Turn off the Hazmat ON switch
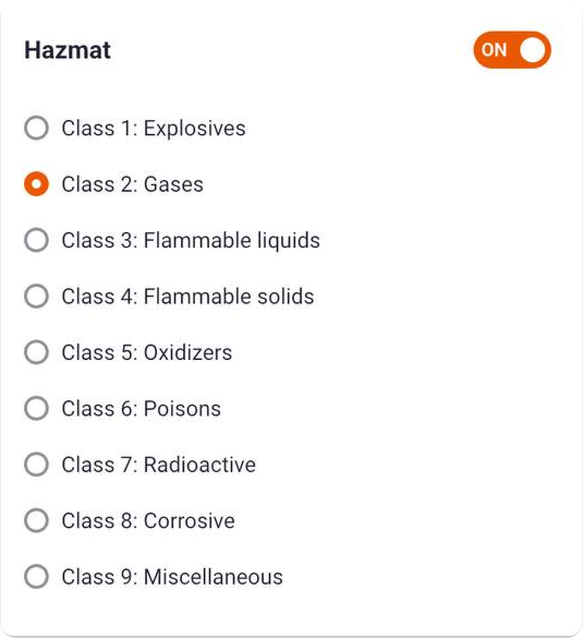 512,50
